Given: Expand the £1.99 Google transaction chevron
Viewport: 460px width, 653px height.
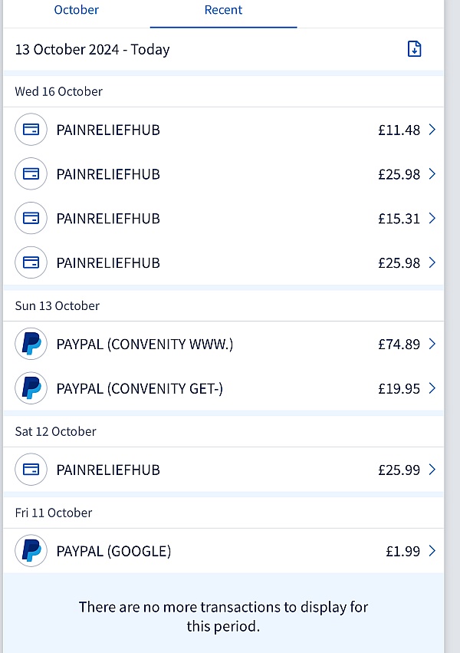Looking at the screenshot, I should click(432, 551).
